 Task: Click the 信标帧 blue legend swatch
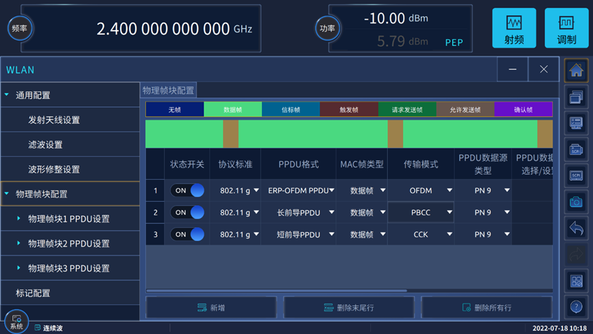pos(291,109)
